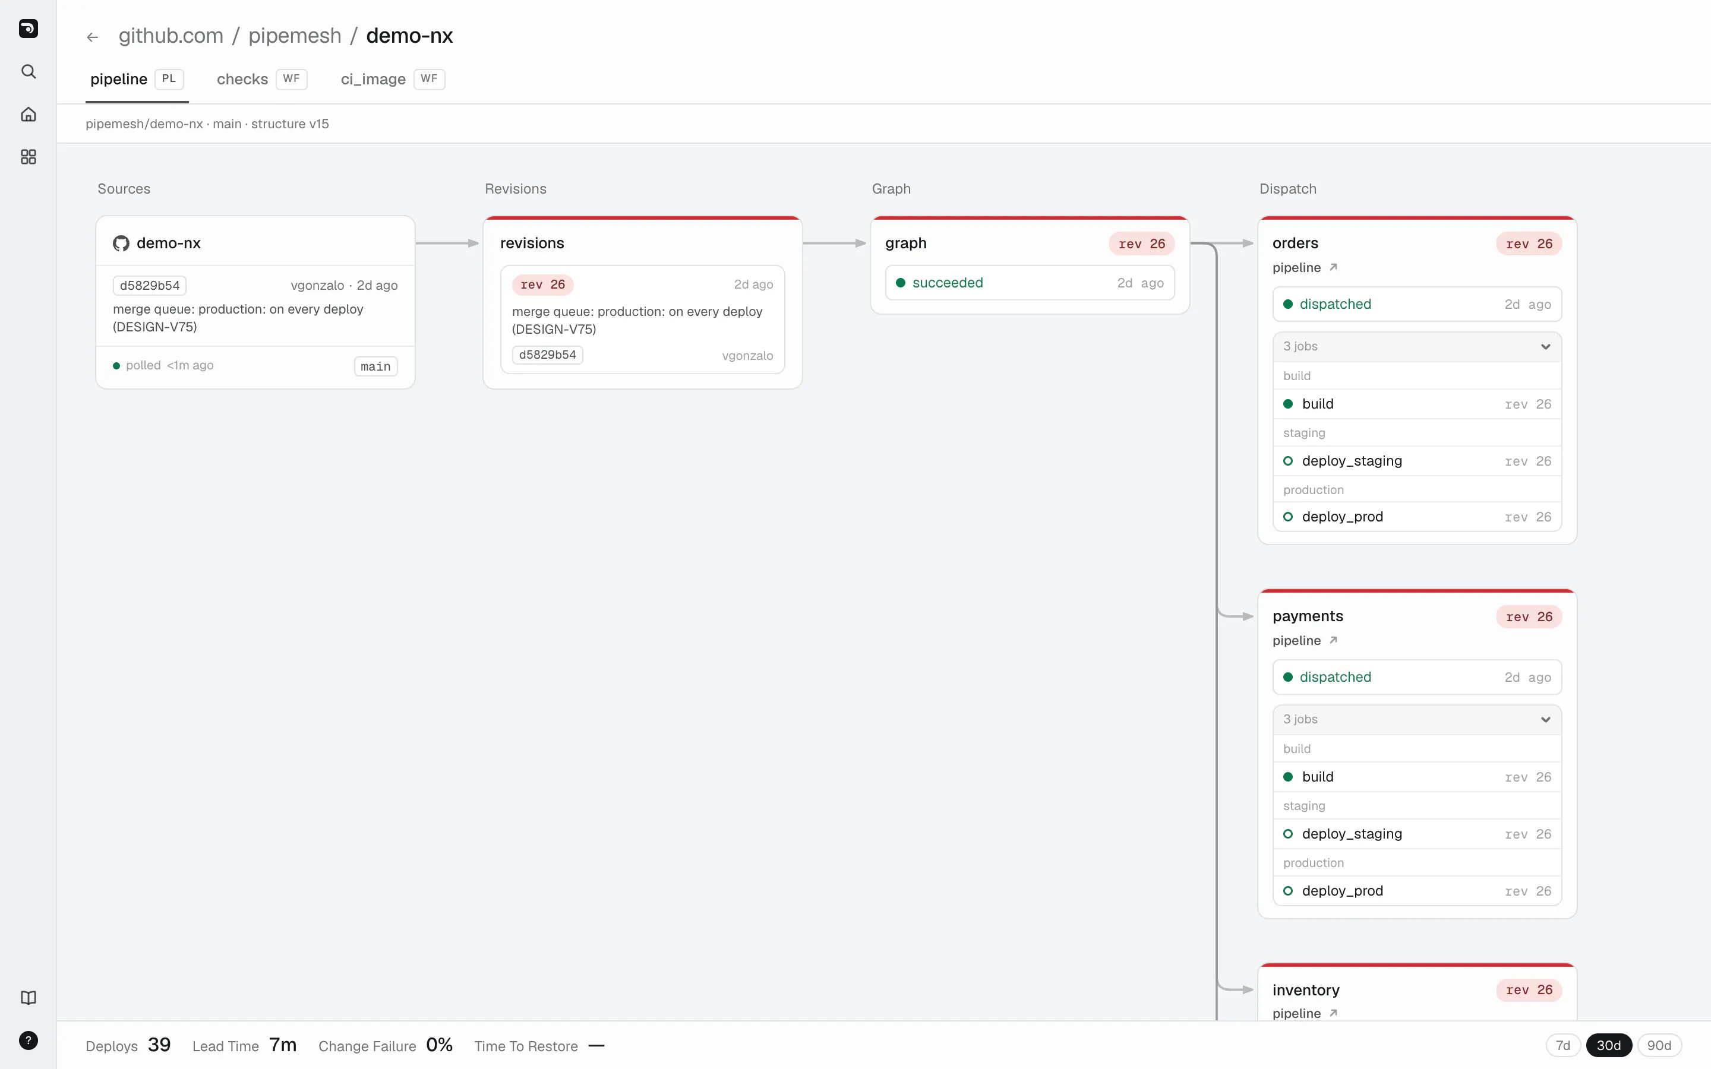
Task: Select the 7d time range
Action: coord(1563,1045)
